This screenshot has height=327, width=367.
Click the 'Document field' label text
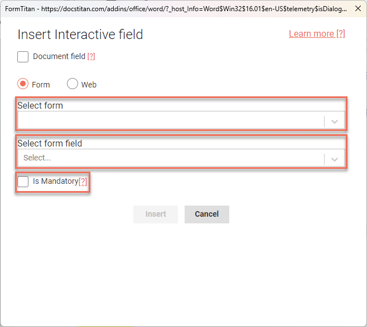pyautogui.click(x=59, y=57)
